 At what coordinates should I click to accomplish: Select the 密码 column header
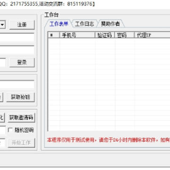pos(125,35)
